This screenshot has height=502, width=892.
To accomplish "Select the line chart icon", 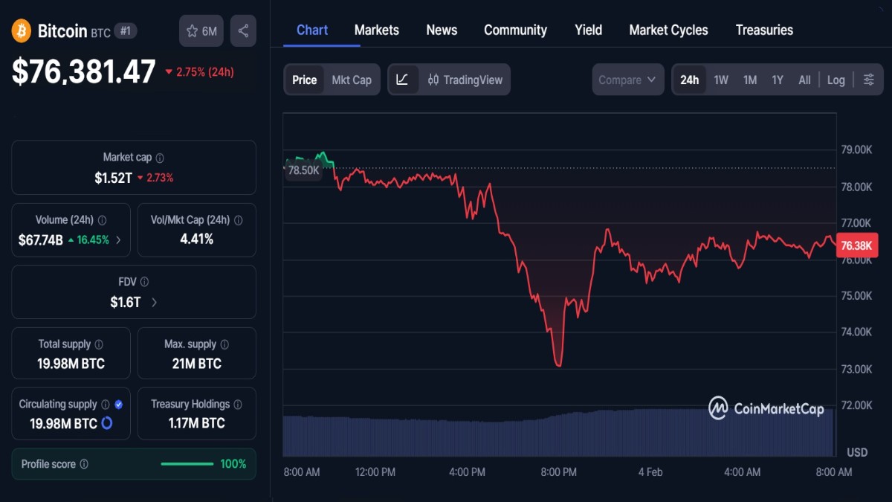I will [x=404, y=79].
